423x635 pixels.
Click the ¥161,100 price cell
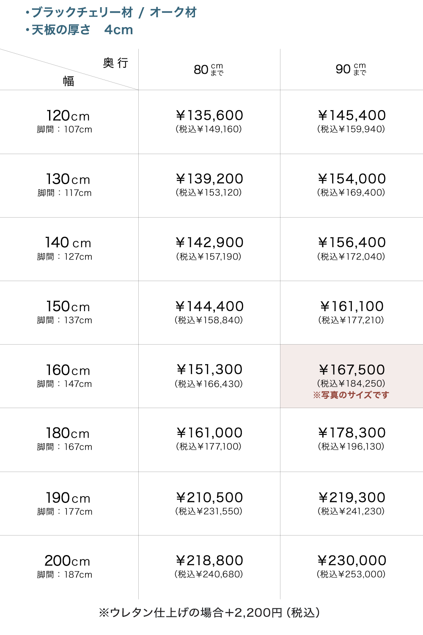point(352,306)
